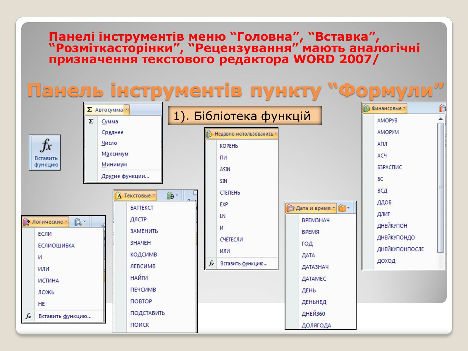The width and height of the screenshot is (468, 351).
Task: Select ДОЛЯГОДА function
Action: pos(316,326)
